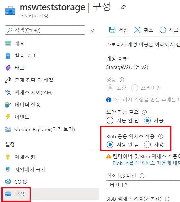
Task: Set 보안 전송 필요 to 사용
Action: click(x=147, y=120)
